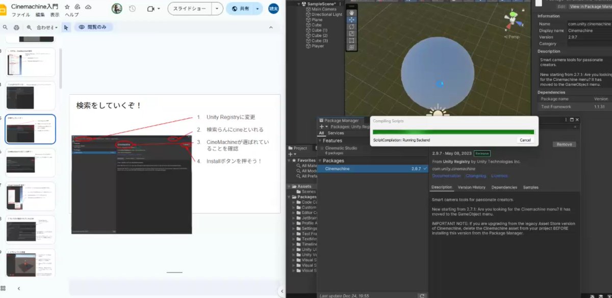Click the zoom icon in Slides toolbar
Image resolution: width=612 pixels, height=298 pixels.
[x=29, y=28]
